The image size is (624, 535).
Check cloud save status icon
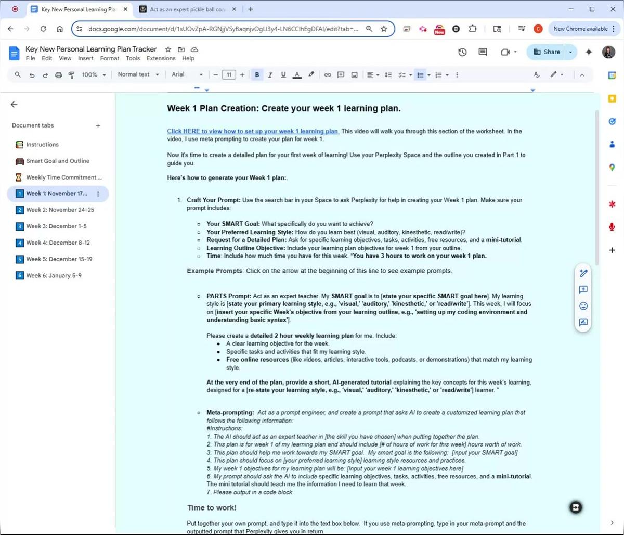(x=194, y=49)
